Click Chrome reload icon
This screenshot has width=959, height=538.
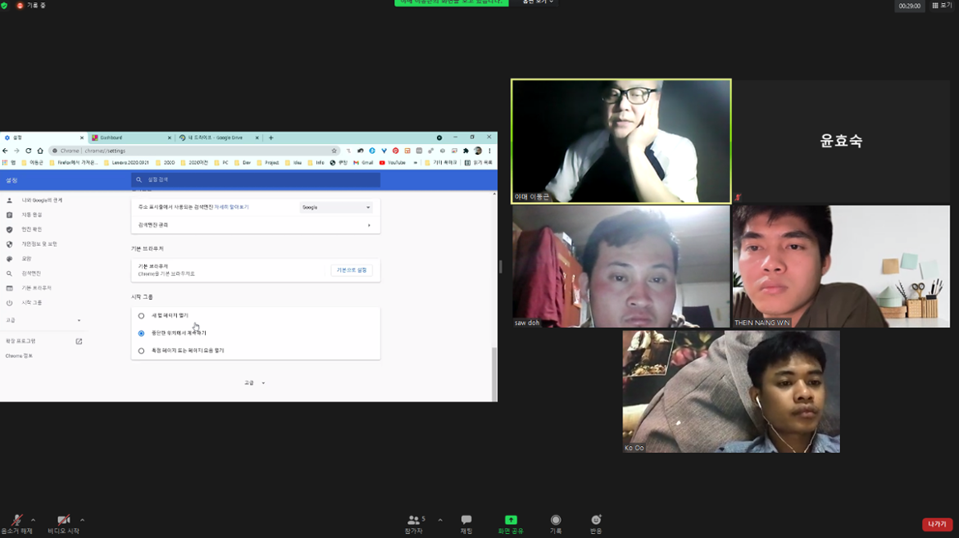(x=28, y=151)
